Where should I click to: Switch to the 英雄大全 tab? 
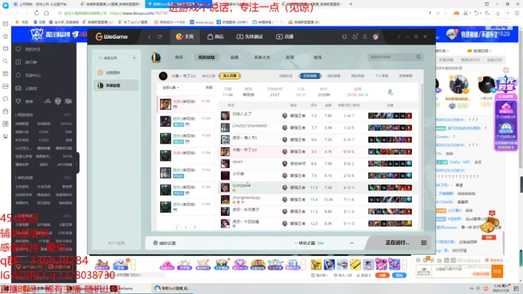coord(262,57)
